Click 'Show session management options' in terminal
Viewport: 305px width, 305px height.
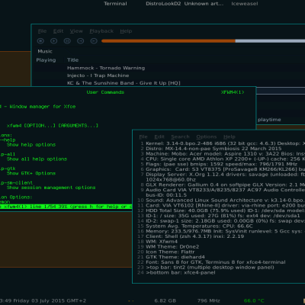pyautogui.click(x=51, y=188)
